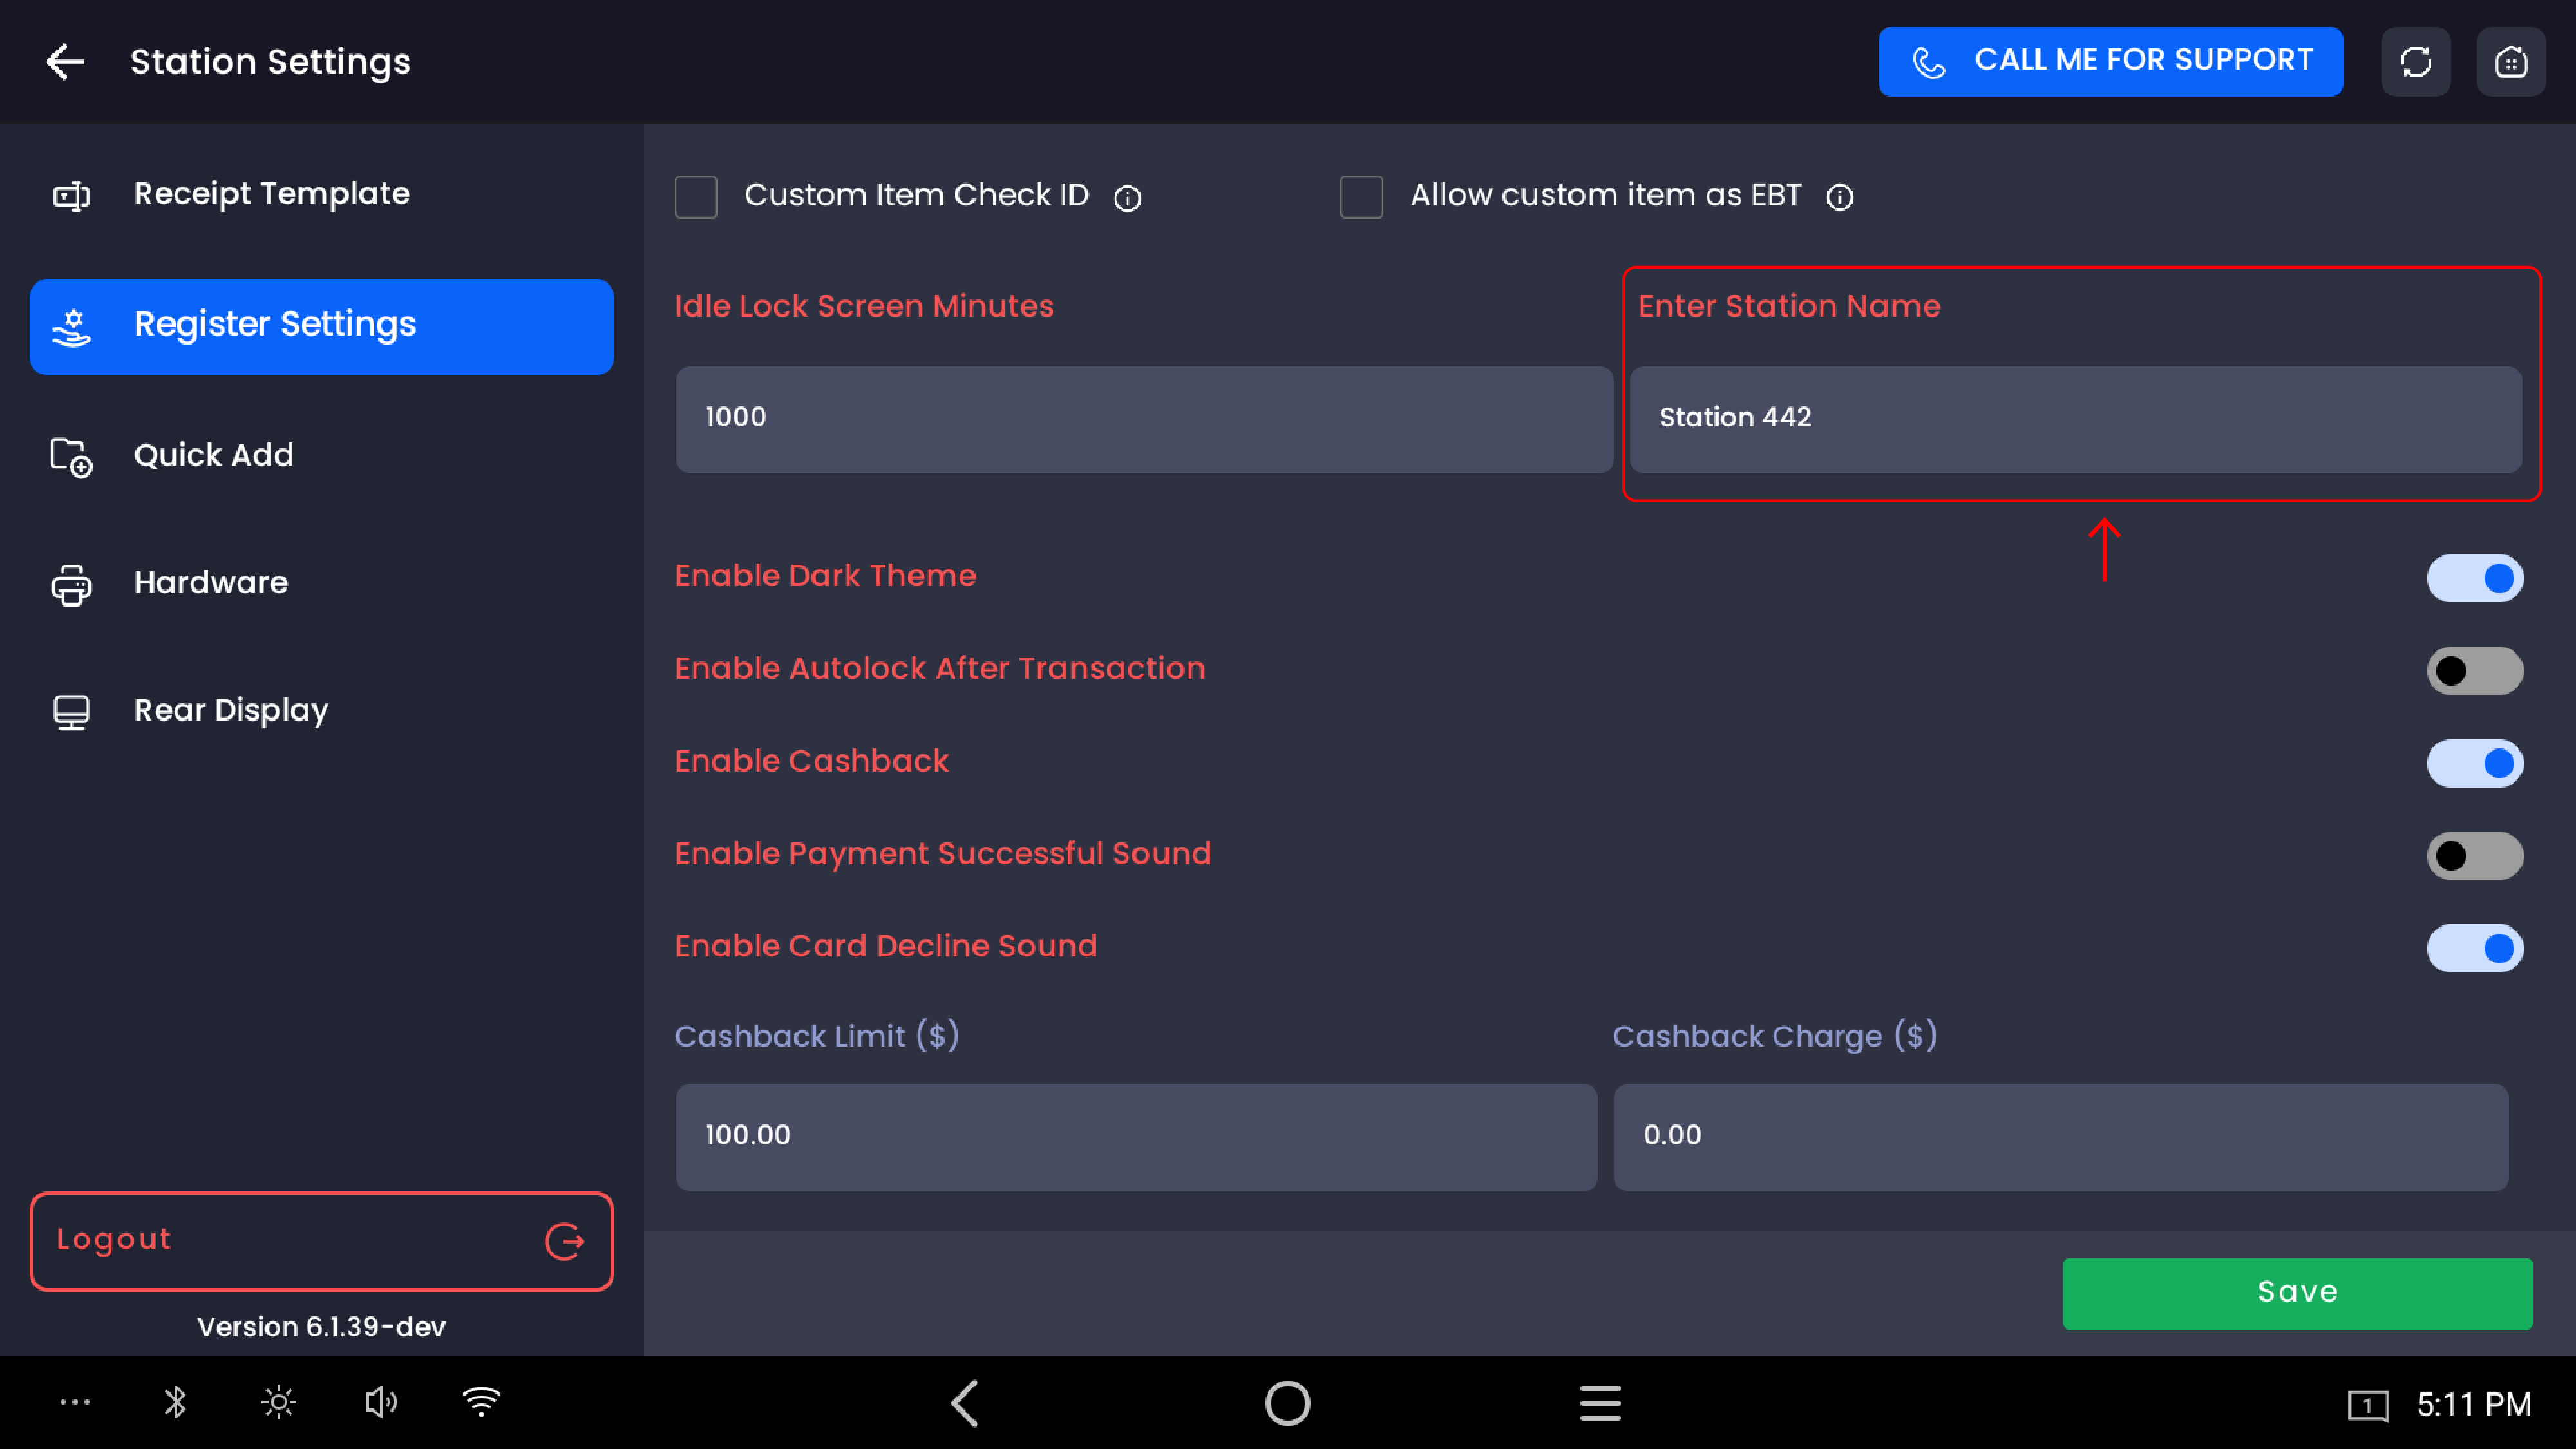Click the Receipt Template sidebar icon
Screen dimensions: 2576x1449
tap(71, 195)
